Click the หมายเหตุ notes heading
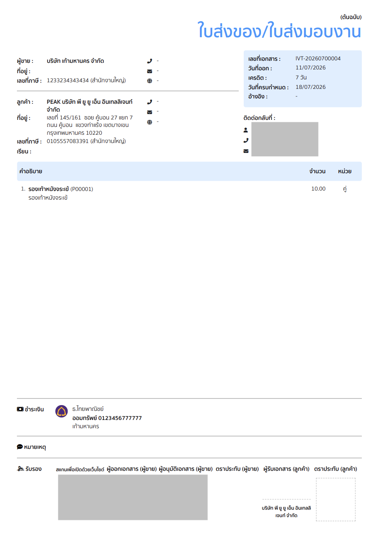Image resolution: width=380 pixels, height=539 pixels. 35,447
